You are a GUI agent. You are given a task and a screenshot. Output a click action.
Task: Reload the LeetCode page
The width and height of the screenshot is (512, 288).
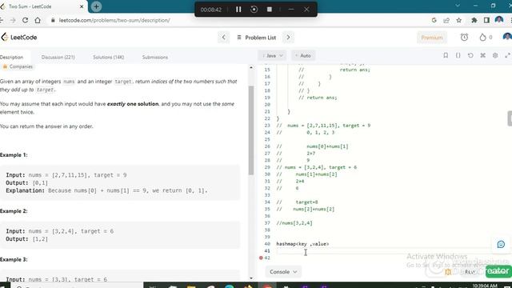click(25, 20)
